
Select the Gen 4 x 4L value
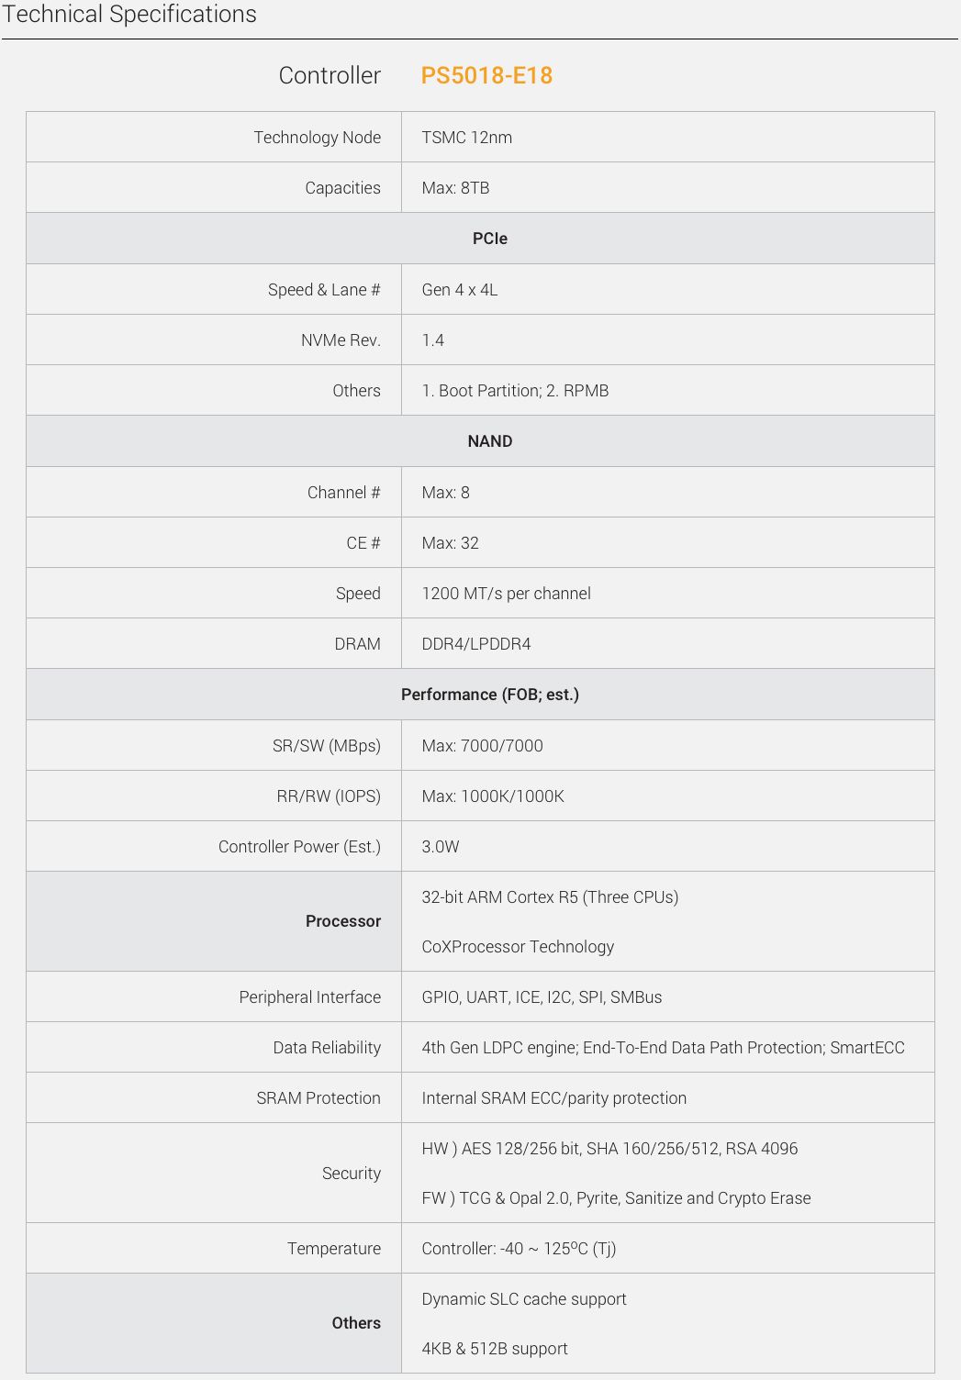pos(459,290)
